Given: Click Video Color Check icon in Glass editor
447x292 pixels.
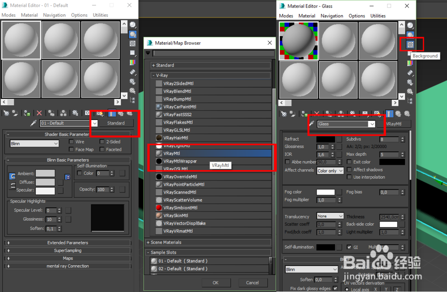Looking at the screenshot, I should point(410,63).
